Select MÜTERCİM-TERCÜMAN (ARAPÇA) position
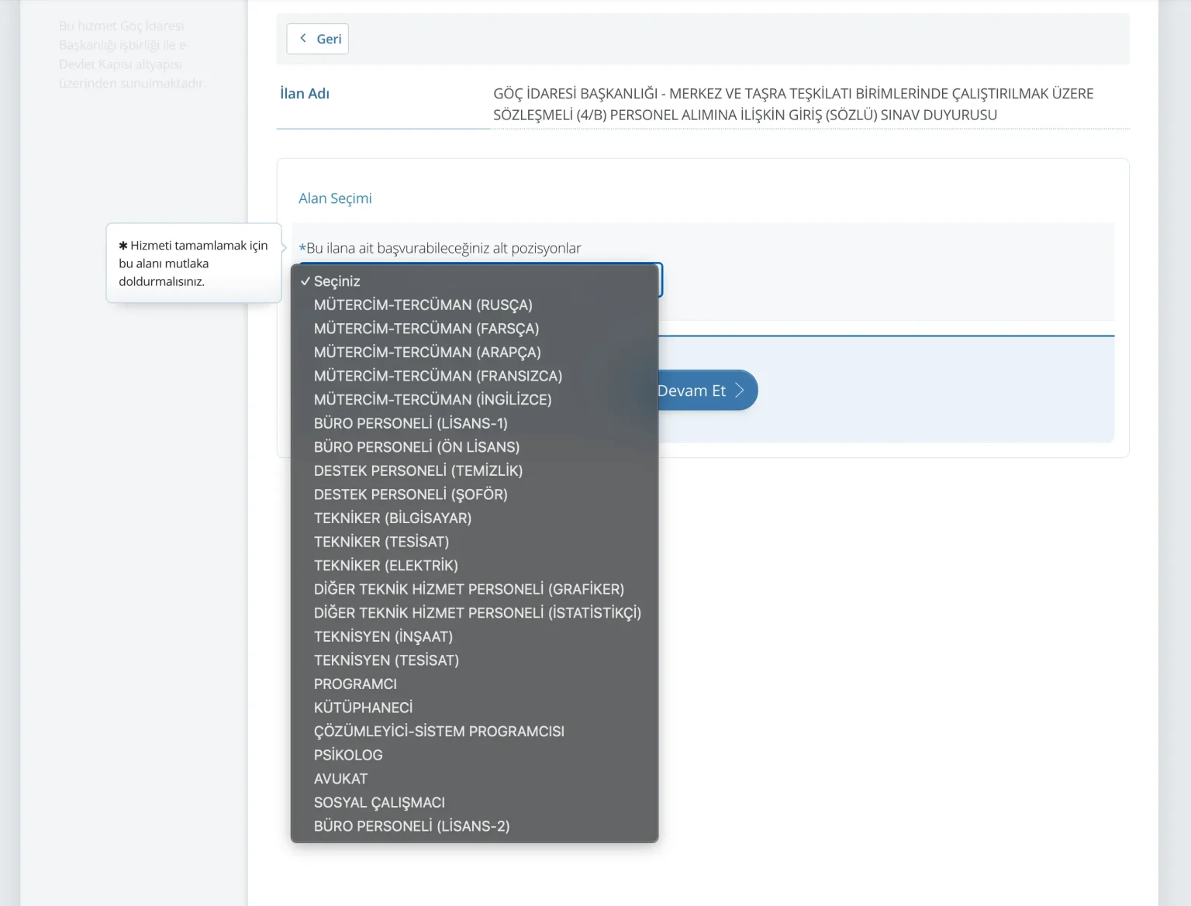Image resolution: width=1191 pixels, height=906 pixels. (426, 353)
